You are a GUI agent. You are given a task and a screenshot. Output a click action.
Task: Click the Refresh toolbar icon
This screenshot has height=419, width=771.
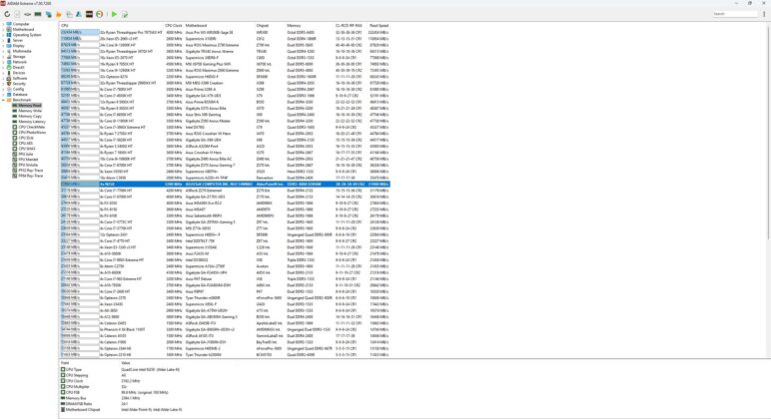coord(7,14)
